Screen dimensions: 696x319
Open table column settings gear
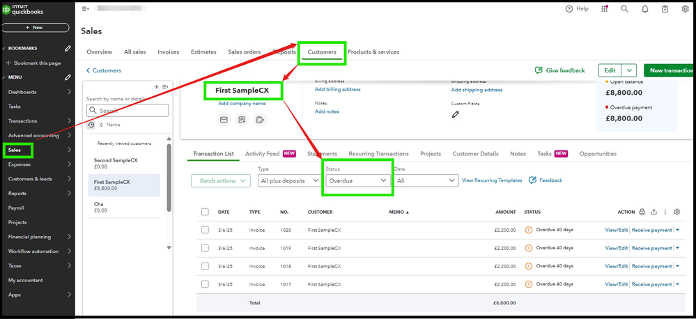(x=677, y=212)
